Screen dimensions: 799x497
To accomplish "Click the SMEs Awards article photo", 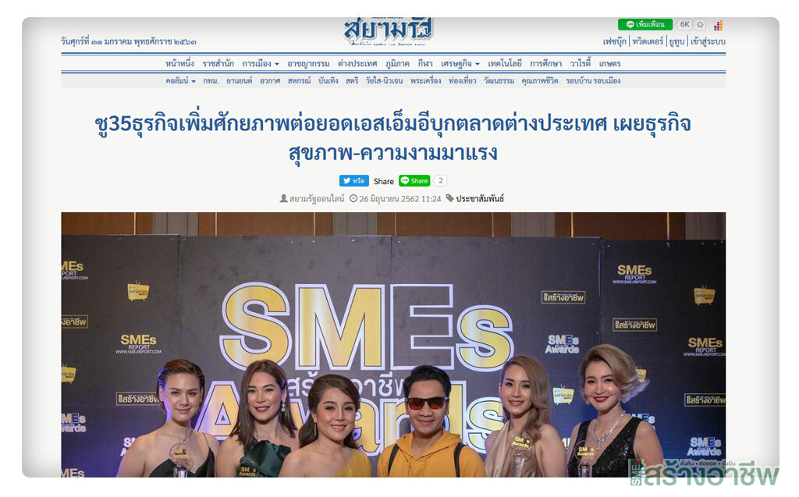I will click(x=393, y=345).
